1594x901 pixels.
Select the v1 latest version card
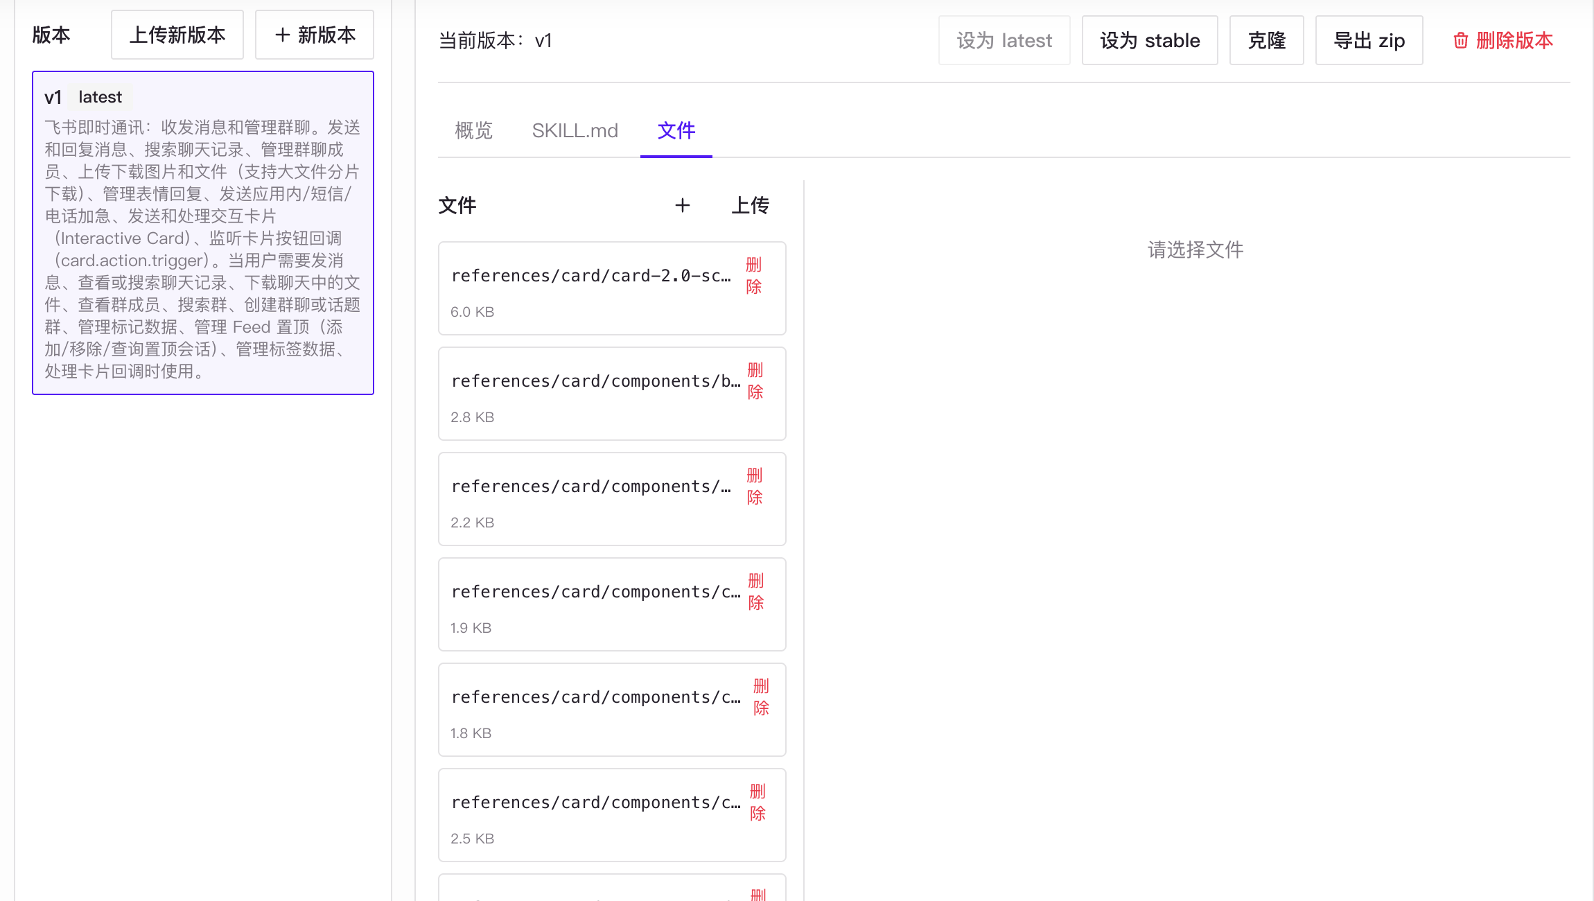click(x=203, y=233)
